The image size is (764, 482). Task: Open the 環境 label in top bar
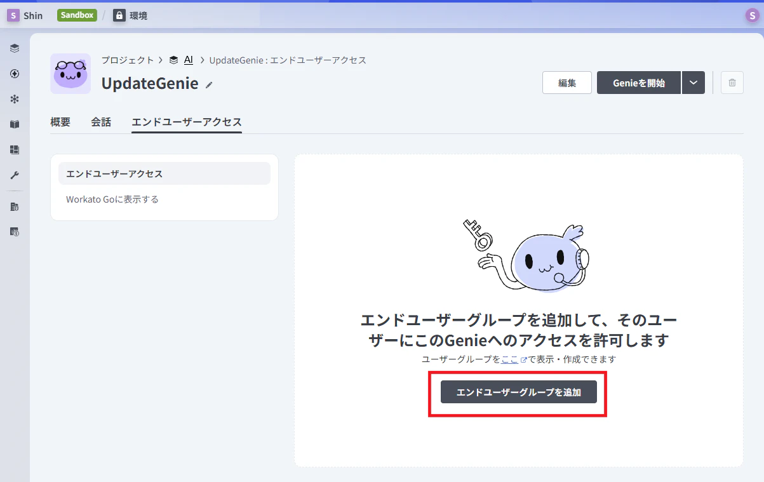(138, 16)
